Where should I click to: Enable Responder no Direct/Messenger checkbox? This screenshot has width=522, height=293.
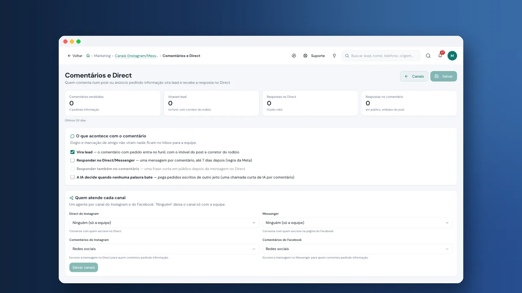pyautogui.click(x=72, y=160)
